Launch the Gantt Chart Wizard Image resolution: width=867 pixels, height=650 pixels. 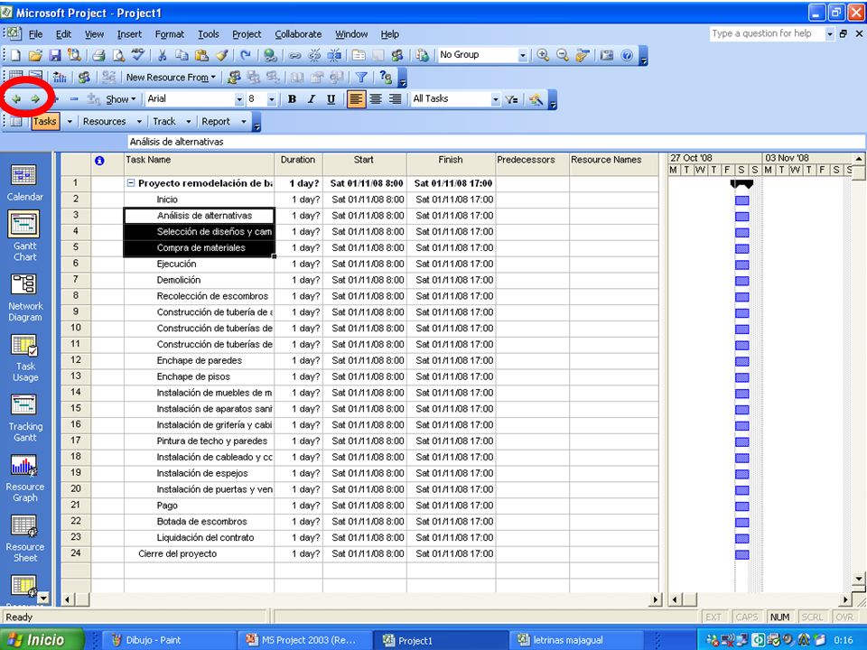click(x=536, y=99)
